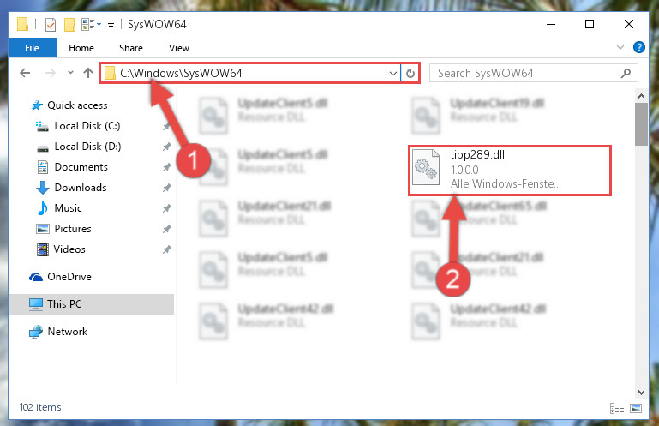Switch to the View tab
The width and height of the screenshot is (659, 426).
[179, 48]
